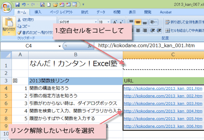Undo the last action
This screenshot has width=204, height=140.
pyautogui.click(x=24, y=5)
